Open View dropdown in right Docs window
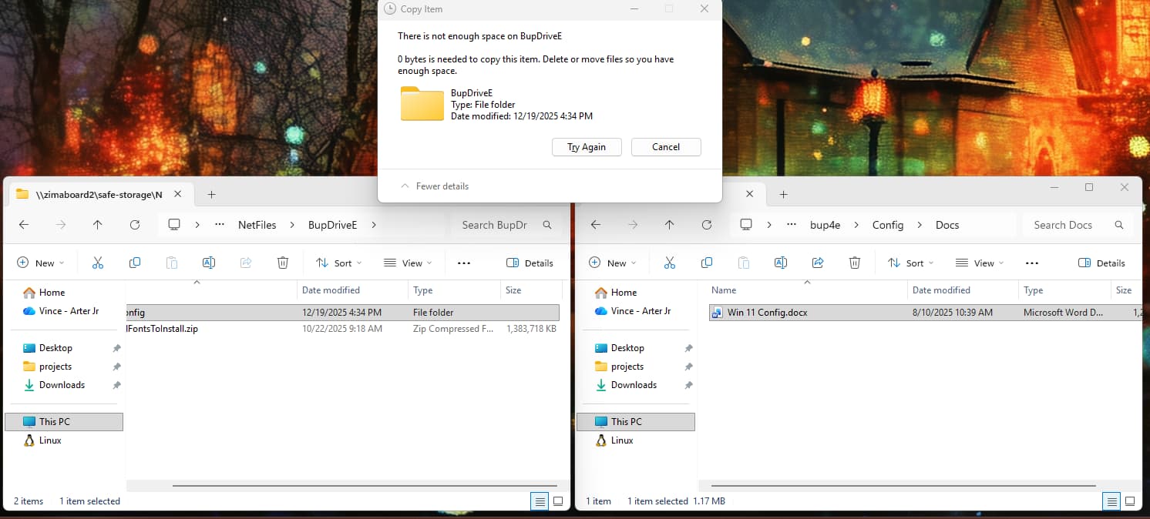1150x519 pixels. pyautogui.click(x=979, y=263)
